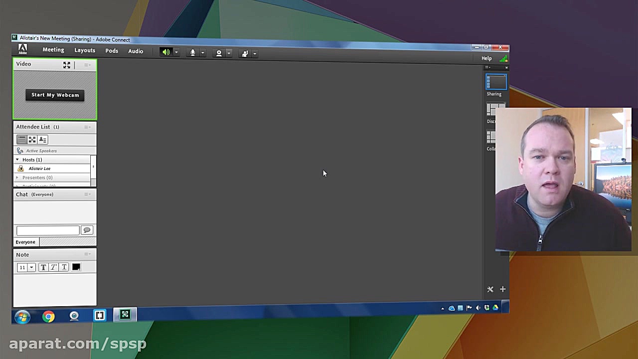The height and width of the screenshot is (359, 638).
Task: Open the speaker volume dropdown arrow
Action: click(x=176, y=52)
